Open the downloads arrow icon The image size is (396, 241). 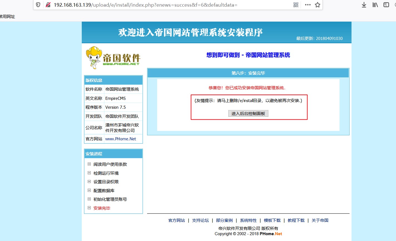point(364,5)
